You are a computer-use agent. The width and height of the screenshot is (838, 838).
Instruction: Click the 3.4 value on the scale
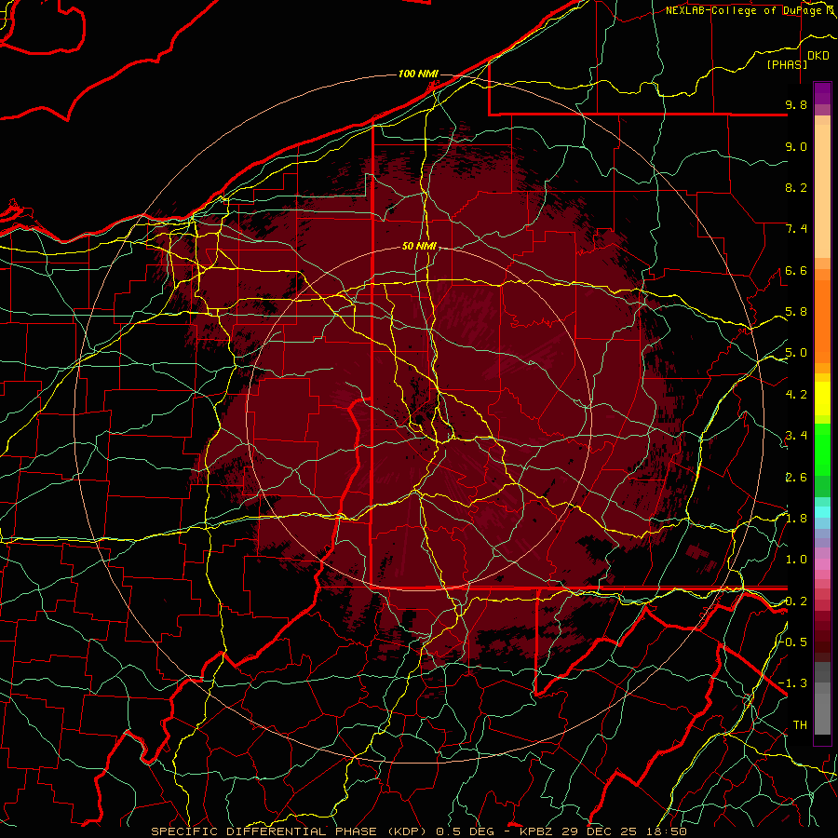[796, 436]
